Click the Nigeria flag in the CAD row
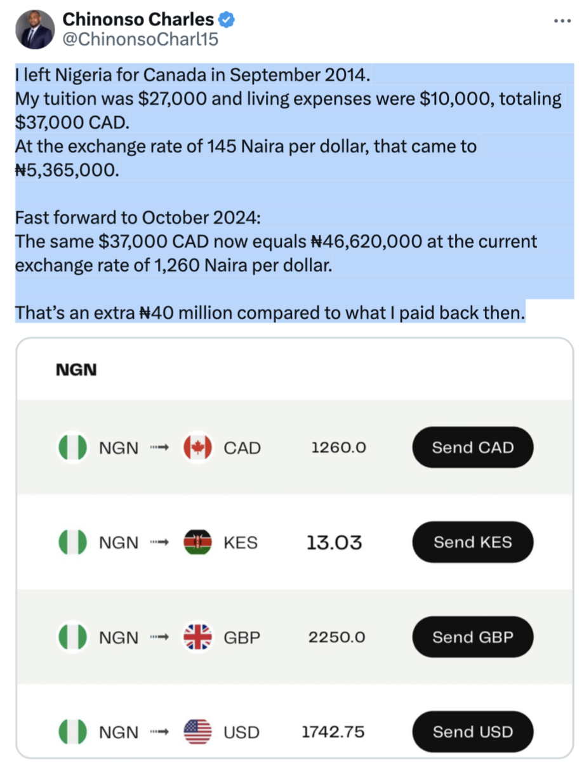 pyautogui.click(x=73, y=447)
